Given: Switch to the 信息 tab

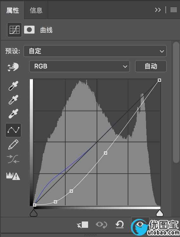Looking at the screenshot, I should pos(36,10).
